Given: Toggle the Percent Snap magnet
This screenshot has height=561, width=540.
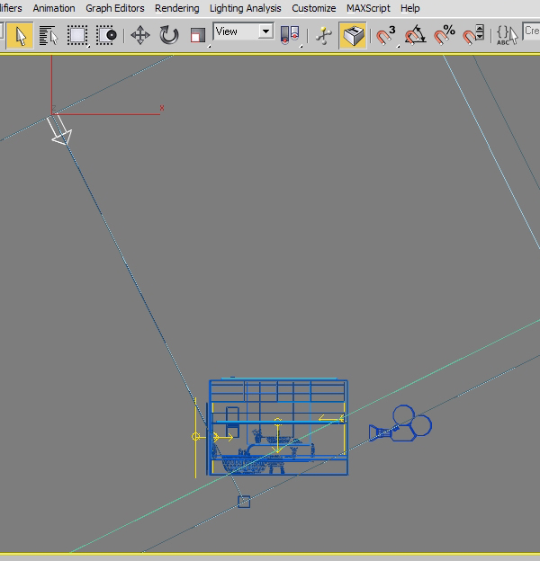Looking at the screenshot, I should coord(444,35).
